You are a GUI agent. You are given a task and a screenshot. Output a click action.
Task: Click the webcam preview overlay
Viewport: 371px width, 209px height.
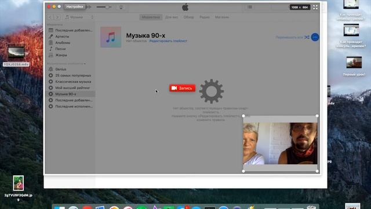(x=280, y=143)
